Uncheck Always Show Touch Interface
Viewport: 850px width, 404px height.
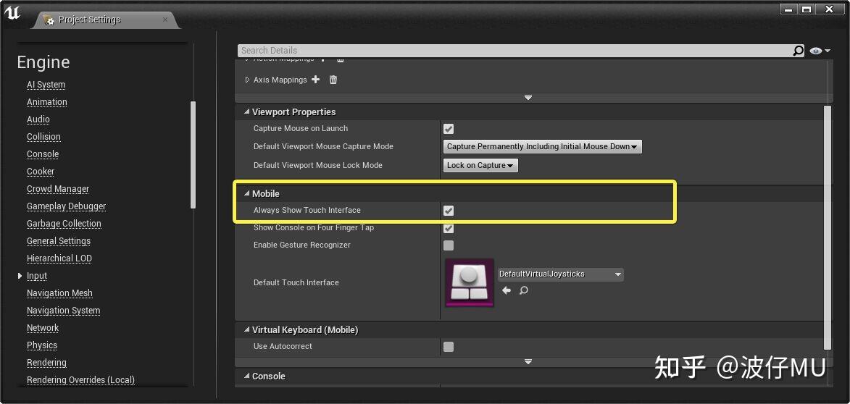tap(449, 211)
